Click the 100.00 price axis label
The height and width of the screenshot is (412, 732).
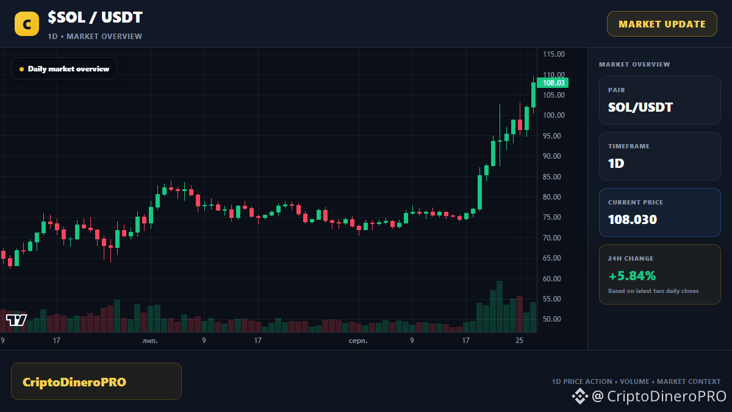point(554,115)
